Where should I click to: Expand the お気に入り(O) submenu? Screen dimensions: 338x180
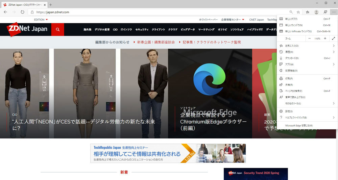(307, 46)
